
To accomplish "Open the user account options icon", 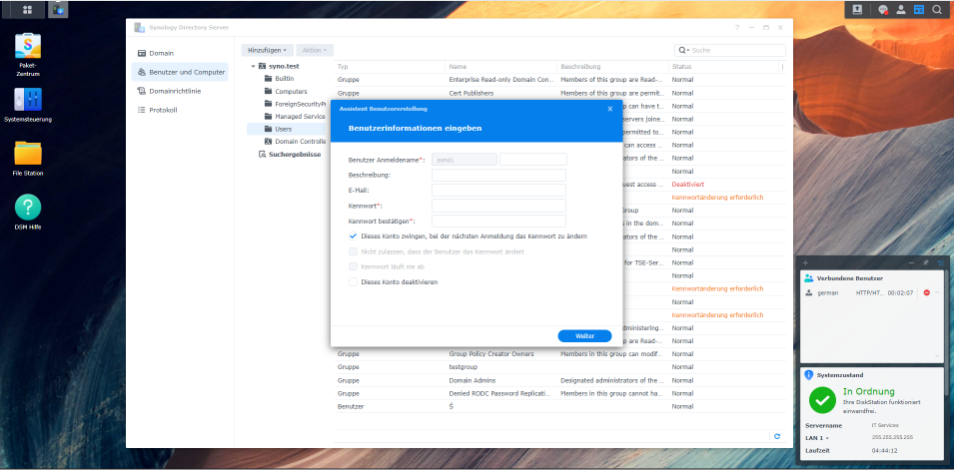I will pos(901,9).
